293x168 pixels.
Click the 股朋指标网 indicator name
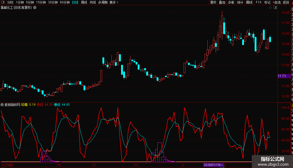point(12,105)
